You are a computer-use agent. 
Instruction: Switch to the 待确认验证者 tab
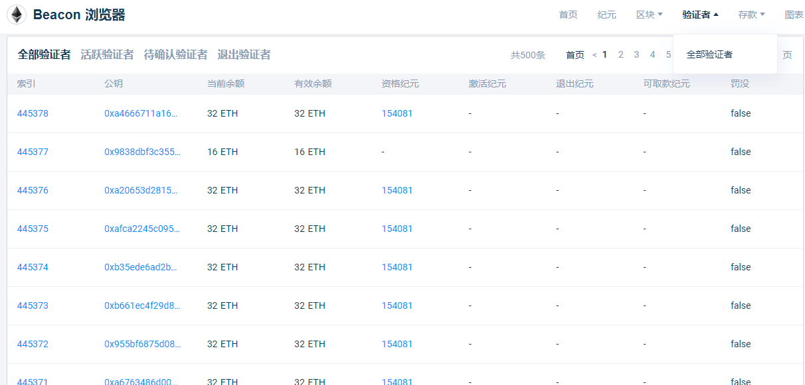[177, 54]
